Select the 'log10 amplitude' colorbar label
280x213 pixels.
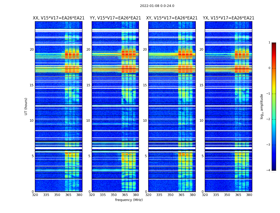[262, 106]
